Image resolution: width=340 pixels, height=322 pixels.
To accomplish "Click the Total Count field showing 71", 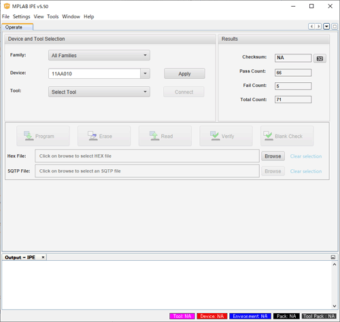I will [293, 99].
